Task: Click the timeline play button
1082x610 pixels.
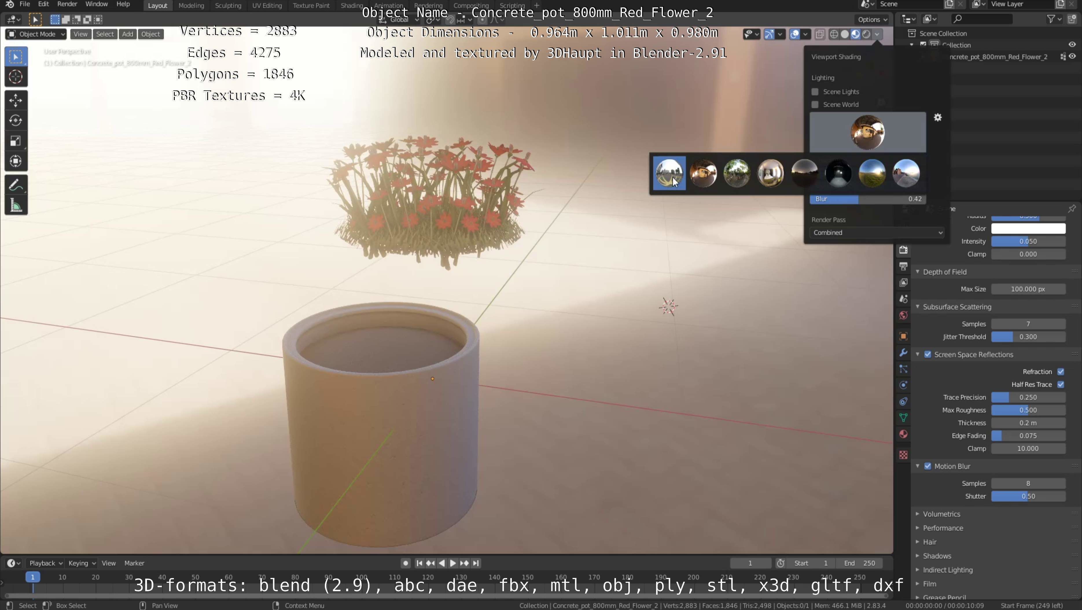Action: [x=453, y=563]
